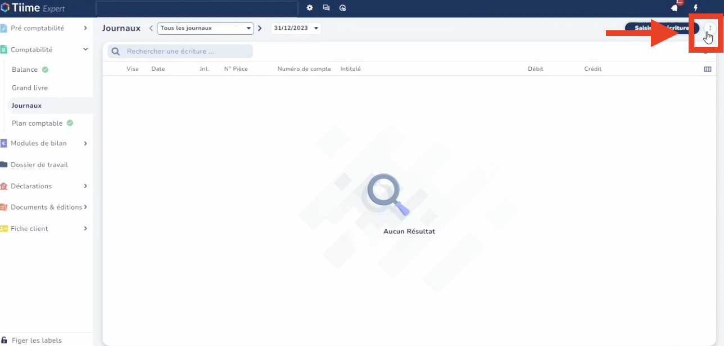
Task: Click the Modules de bilan icon
Action: 3,143
